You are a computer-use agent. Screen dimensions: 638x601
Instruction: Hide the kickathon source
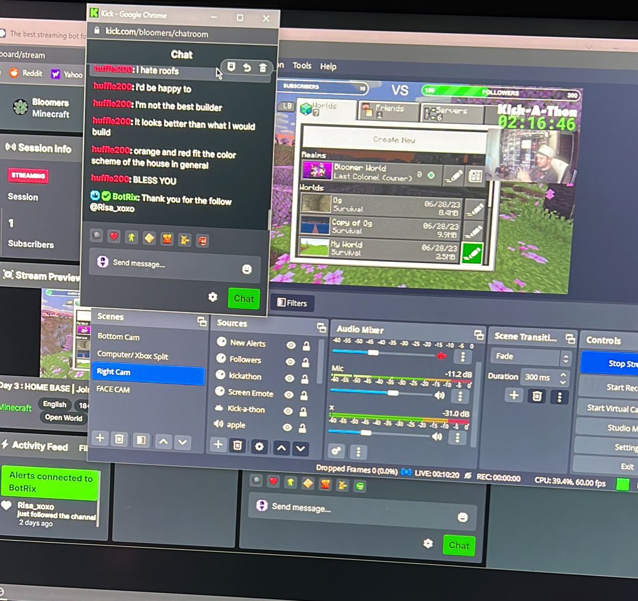(x=289, y=378)
